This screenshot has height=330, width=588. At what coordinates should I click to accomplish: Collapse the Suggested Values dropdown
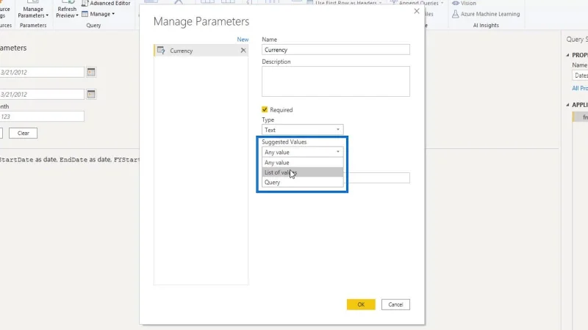pyautogui.click(x=302, y=152)
